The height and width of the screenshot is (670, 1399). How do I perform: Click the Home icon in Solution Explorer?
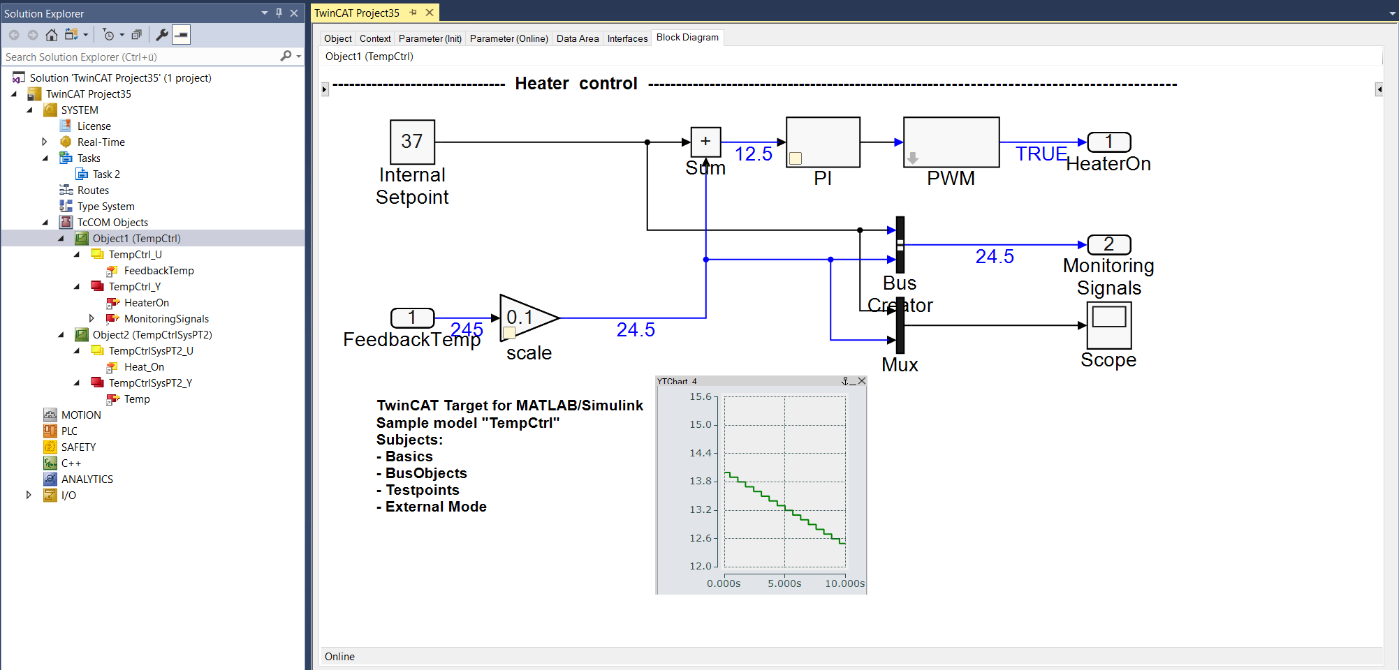(x=52, y=35)
